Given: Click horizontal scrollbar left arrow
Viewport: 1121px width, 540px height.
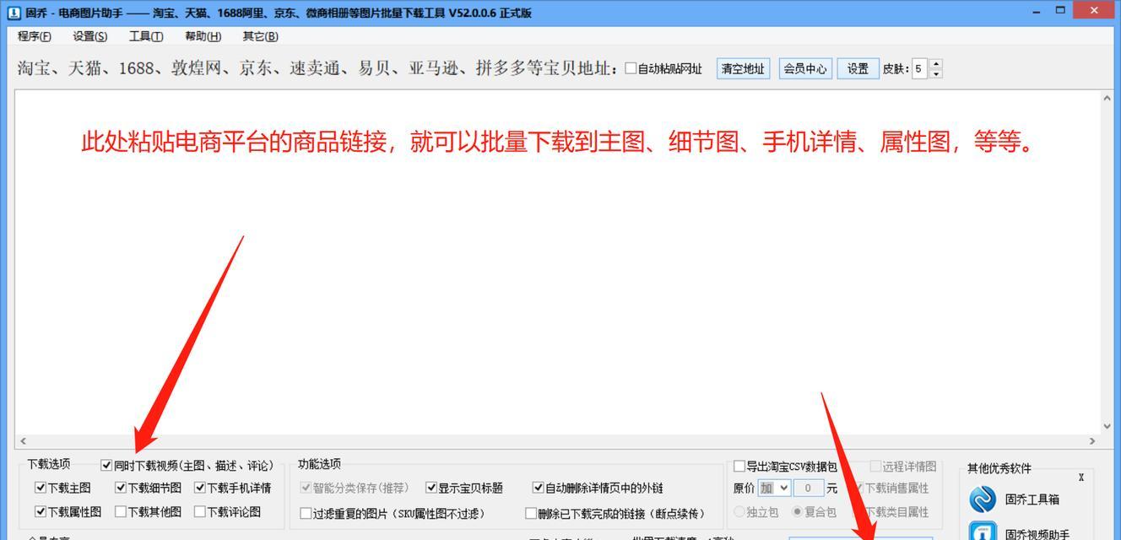Looking at the screenshot, I should tap(23, 440).
